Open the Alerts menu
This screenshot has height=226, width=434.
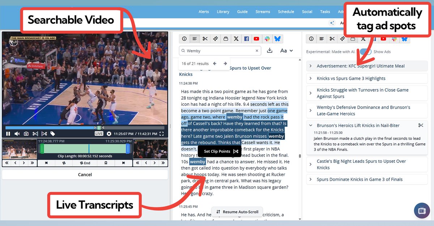pyautogui.click(x=204, y=12)
